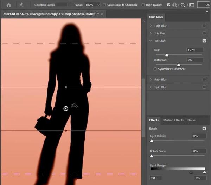Image resolution: width=211 pixels, height=185 pixels.
Task: Switch to the Motion Effects tab
Action: pos(173,120)
